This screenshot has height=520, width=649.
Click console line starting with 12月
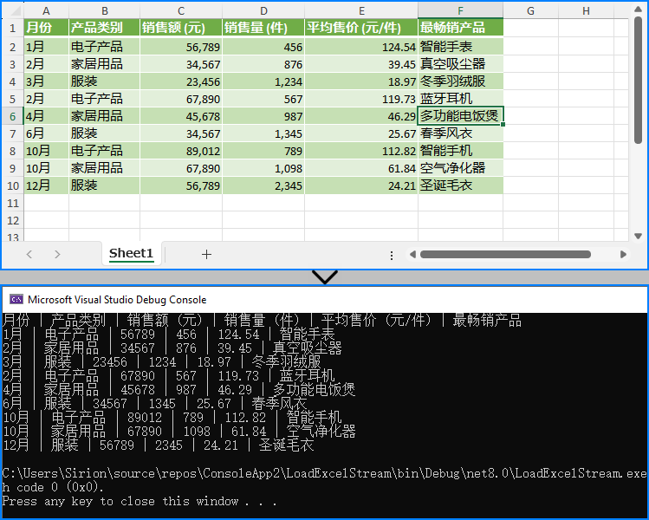click(158, 445)
